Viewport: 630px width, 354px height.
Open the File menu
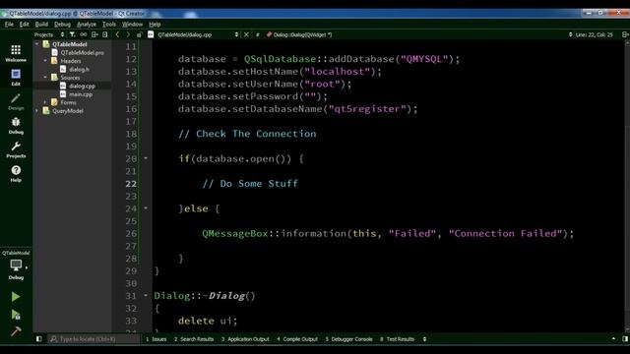point(9,25)
